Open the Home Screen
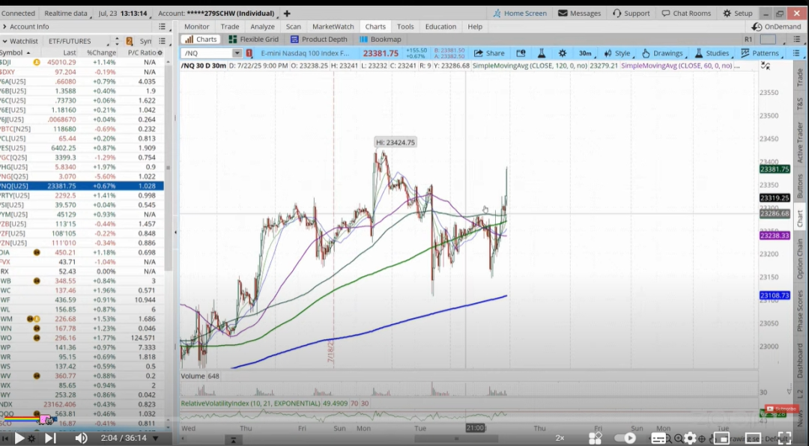This screenshot has width=809, height=446. pyautogui.click(x=520, y=13)
